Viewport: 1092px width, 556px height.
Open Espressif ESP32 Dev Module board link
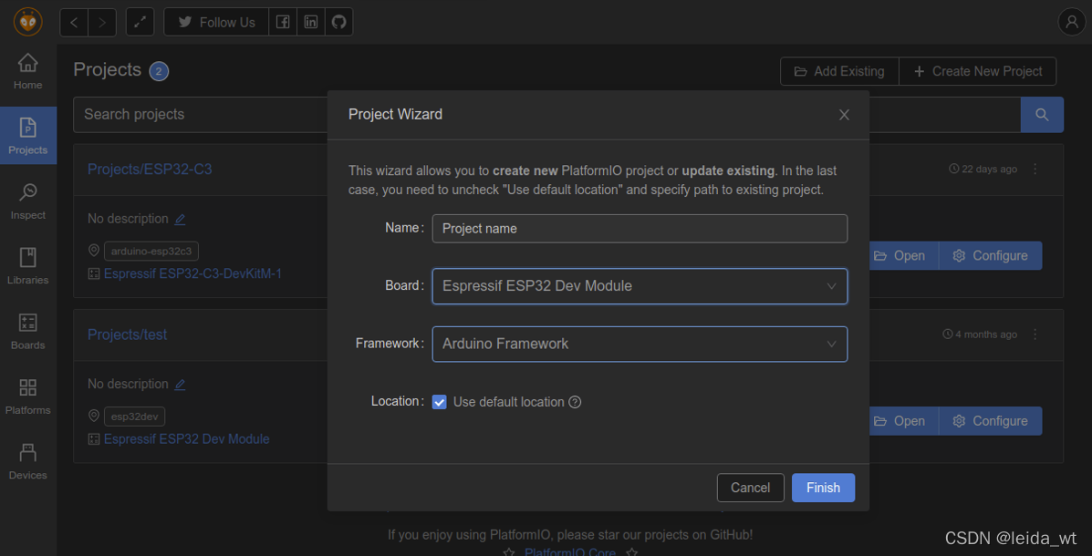tap(187, 439)
